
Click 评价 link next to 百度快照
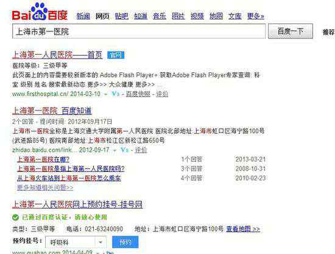coord(162,94)
